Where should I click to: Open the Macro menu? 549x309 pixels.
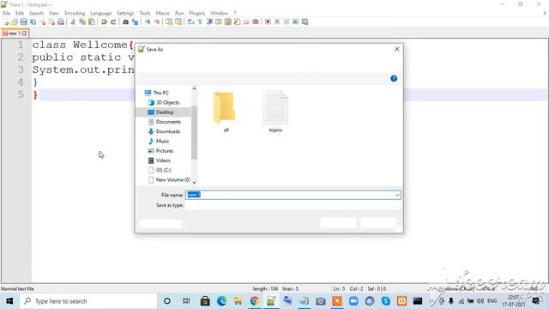[x=162, y=13]
